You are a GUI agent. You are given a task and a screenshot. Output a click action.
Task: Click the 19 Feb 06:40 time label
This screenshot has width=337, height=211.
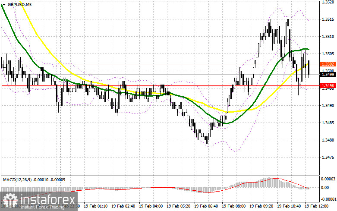tap(206, 206)
